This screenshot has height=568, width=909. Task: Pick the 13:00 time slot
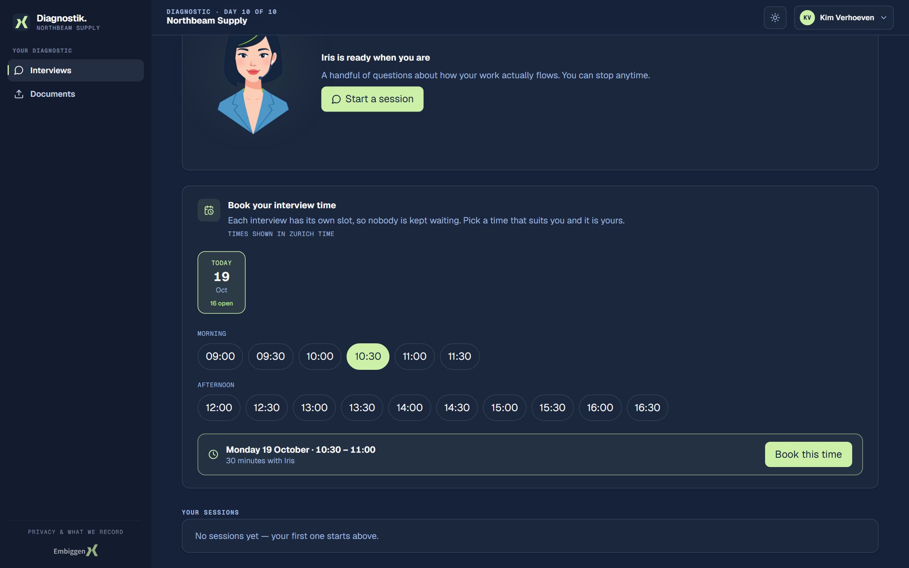pyautogui.click(x=314, y=408)
